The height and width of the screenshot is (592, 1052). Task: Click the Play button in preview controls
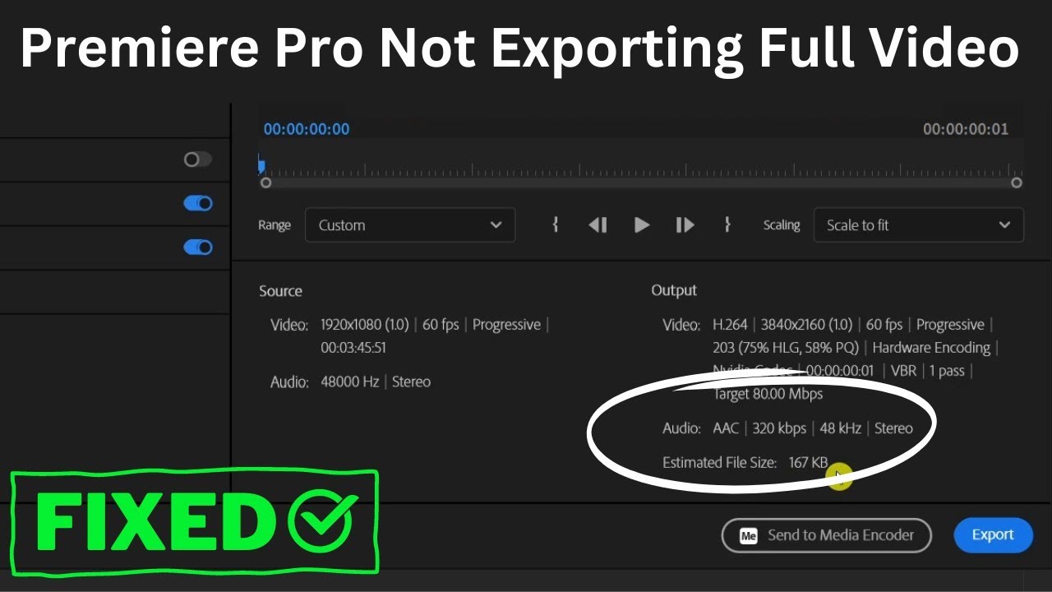pyautogui.click(x=642, y=225)
